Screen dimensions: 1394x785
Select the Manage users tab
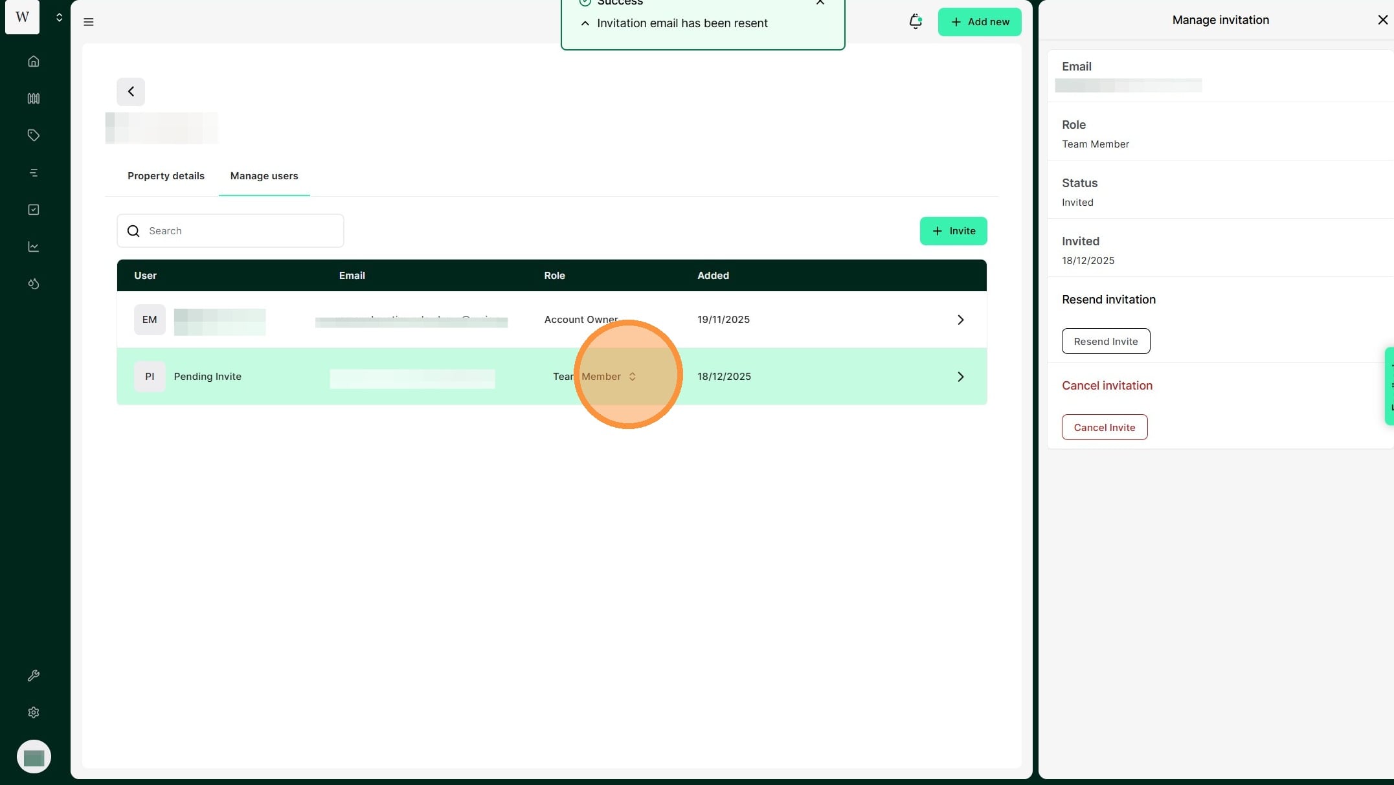click(264, 176)
